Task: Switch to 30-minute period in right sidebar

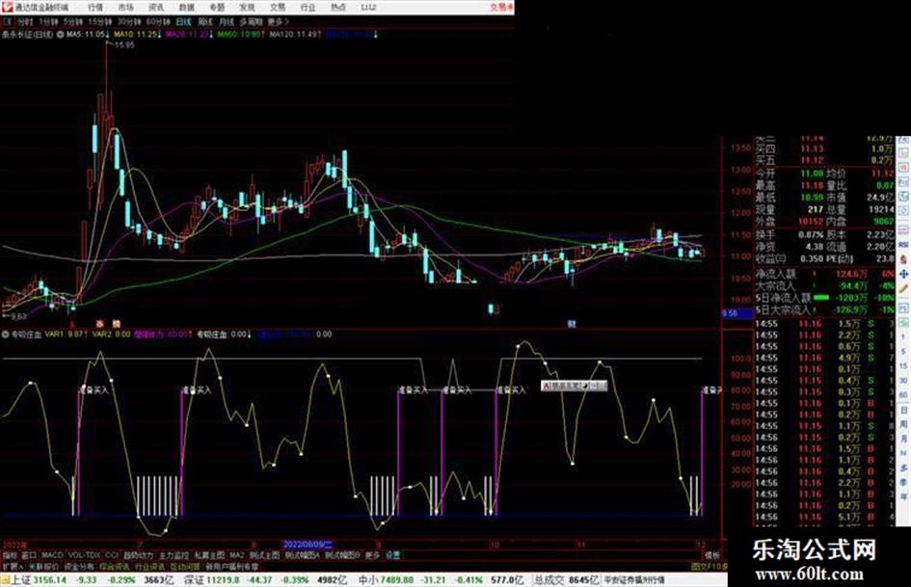Action: [903, 380]
